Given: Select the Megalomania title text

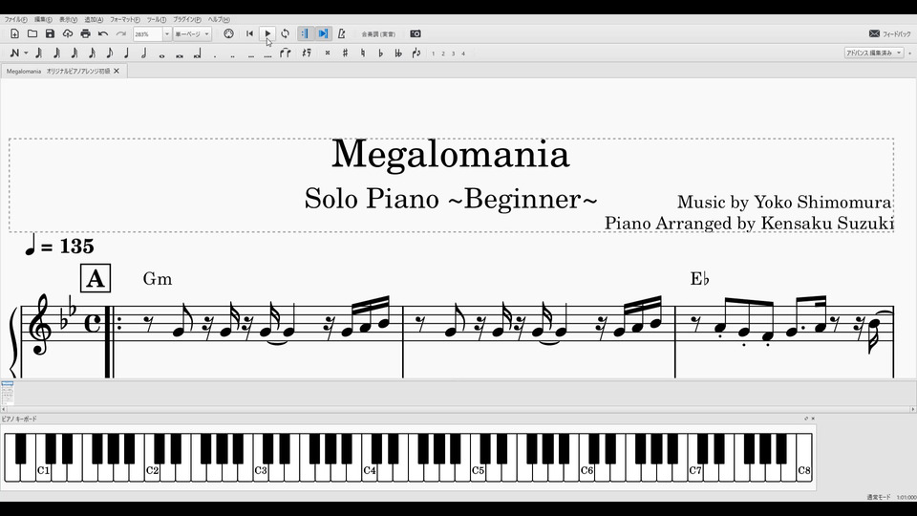Looking at the screenshot, I should click(x=450, y=154).
